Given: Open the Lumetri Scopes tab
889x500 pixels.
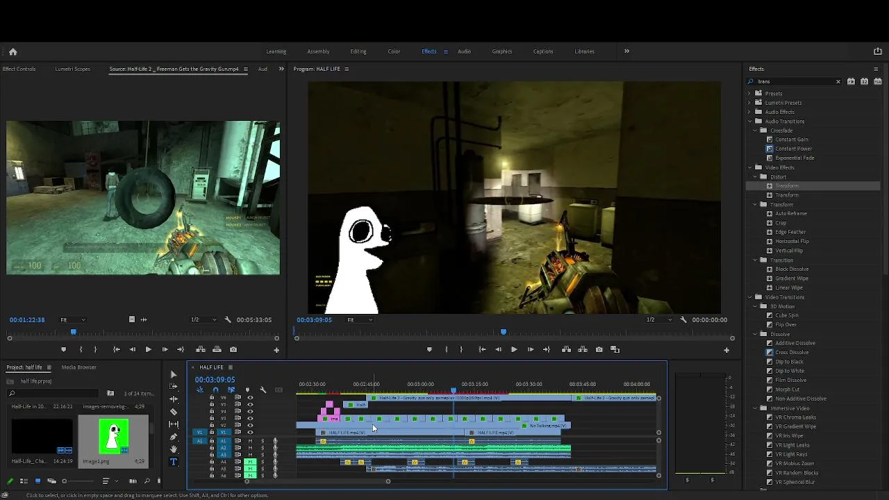Looking at the screenshot, I should click(x=73, y=69).
